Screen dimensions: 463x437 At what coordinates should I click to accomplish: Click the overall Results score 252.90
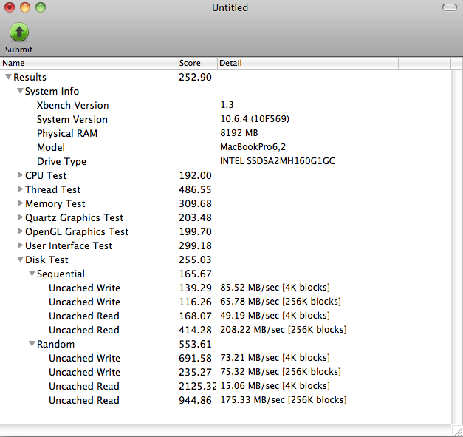tap(195, 77)
